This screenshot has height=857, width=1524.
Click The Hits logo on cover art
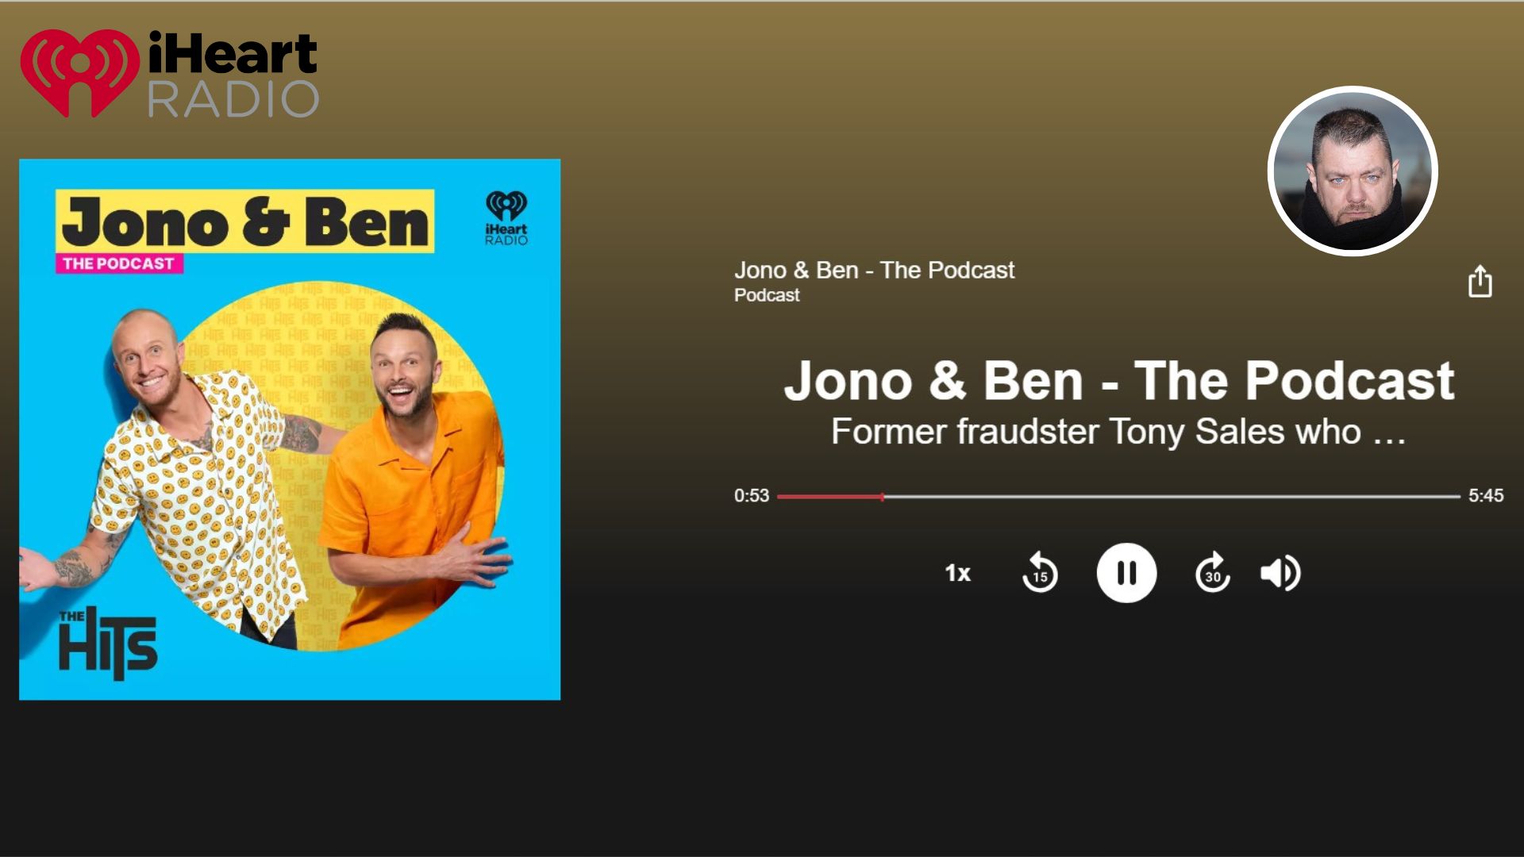pos(108,644)
